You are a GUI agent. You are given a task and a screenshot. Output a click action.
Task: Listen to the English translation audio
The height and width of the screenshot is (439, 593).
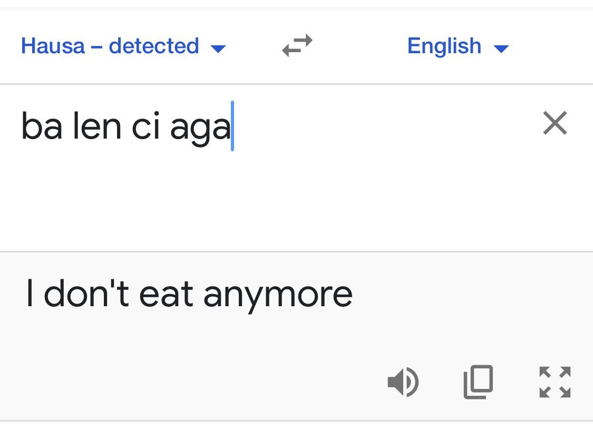point(403,382)
